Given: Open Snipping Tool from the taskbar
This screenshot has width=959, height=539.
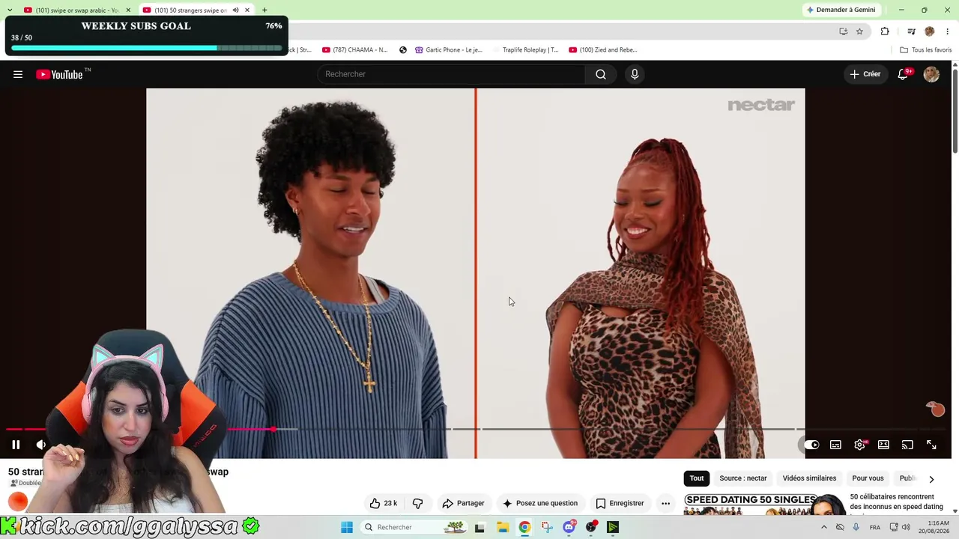Looking at the screenshot, I should [547, 527].
